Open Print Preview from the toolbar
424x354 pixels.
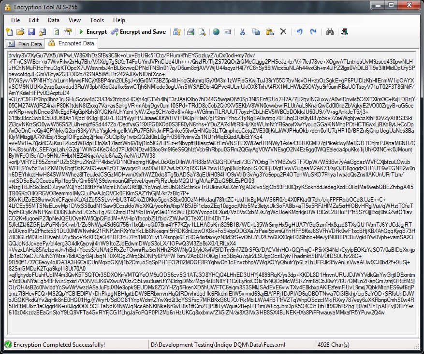pyautogui.click(x=202, y=32)
